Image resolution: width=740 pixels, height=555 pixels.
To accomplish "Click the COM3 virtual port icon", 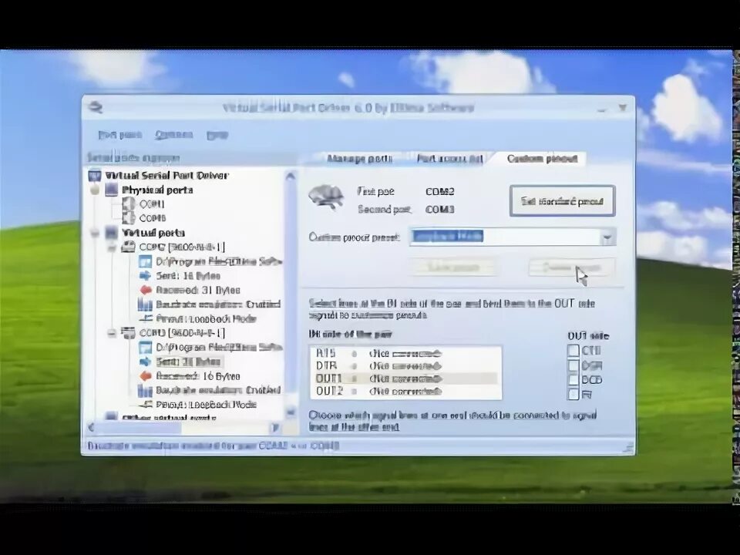I will [x=129, y=333].
